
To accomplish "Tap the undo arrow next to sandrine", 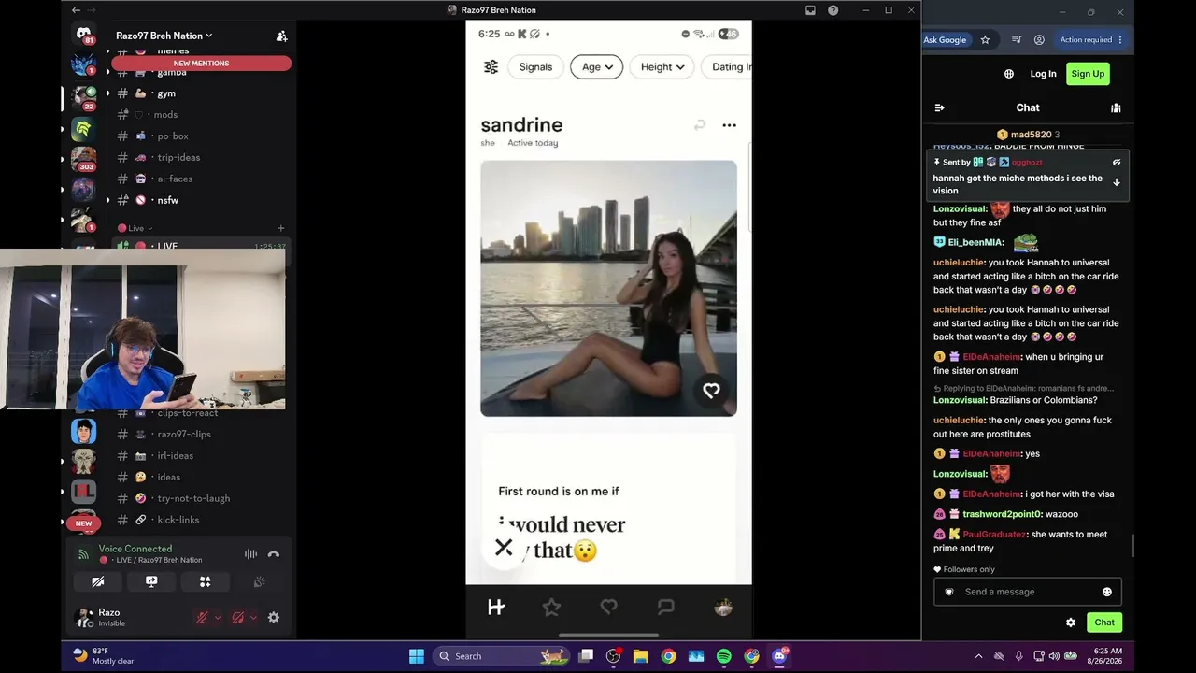I will tap(699, 125).
